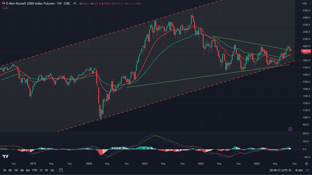This screenshot has height=175, width=312.
Task: Click the Russell 2000 symbol logo
Action: point(3,4)
